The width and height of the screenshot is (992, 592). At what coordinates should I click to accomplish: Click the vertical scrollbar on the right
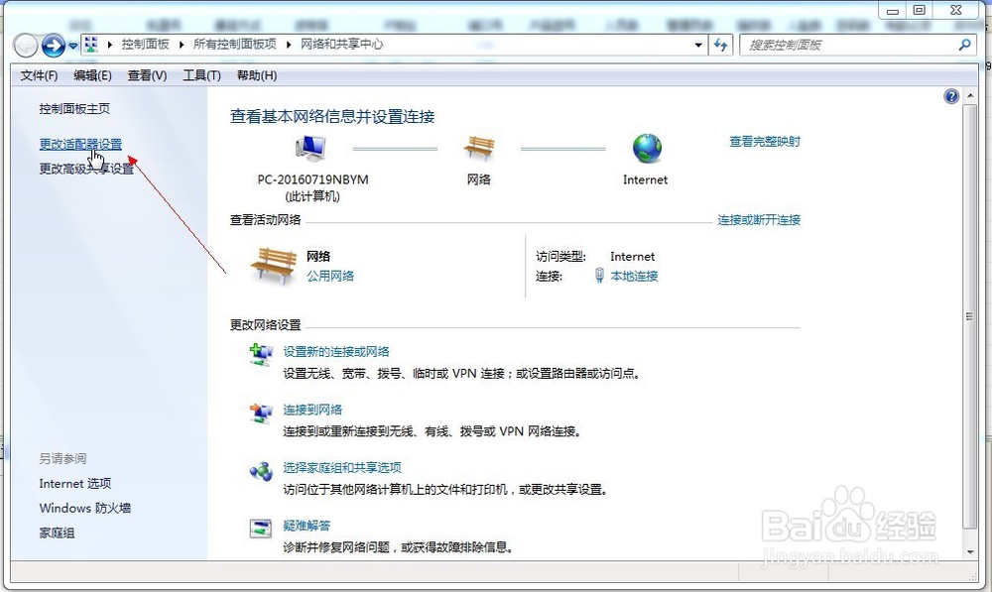(x=969, y=317)
